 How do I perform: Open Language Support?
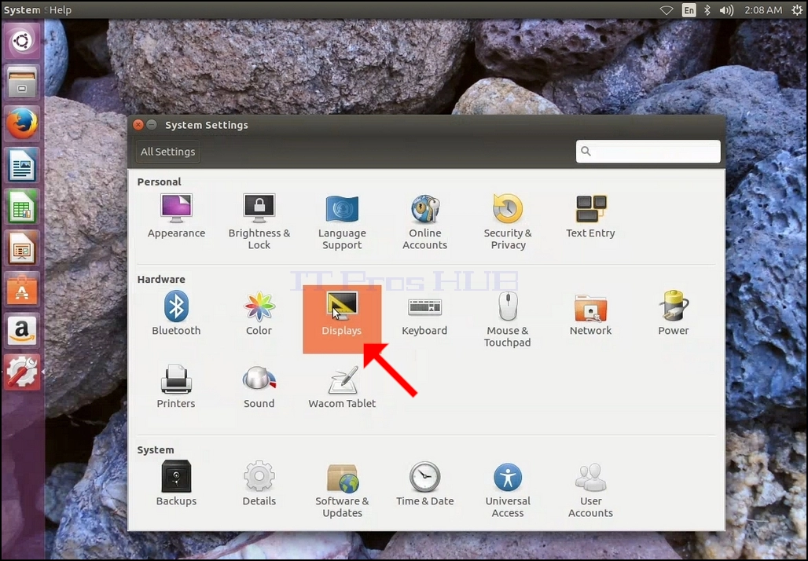pyautogui.click(x=342, y=222)
